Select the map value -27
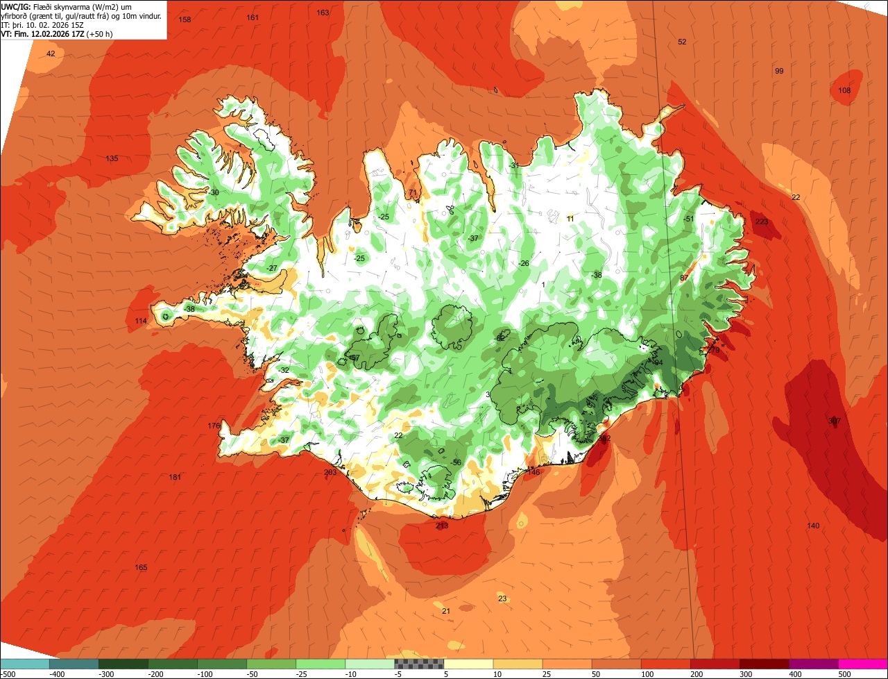888x679 pixels. pos(272,268)
